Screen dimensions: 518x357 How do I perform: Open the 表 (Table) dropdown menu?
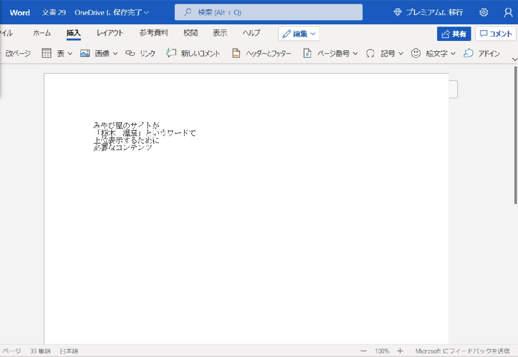tap(69, 53)
